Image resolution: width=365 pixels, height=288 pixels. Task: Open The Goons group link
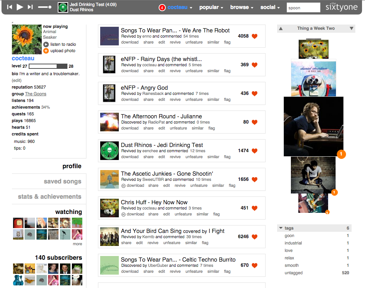click(x=36, y=94)
